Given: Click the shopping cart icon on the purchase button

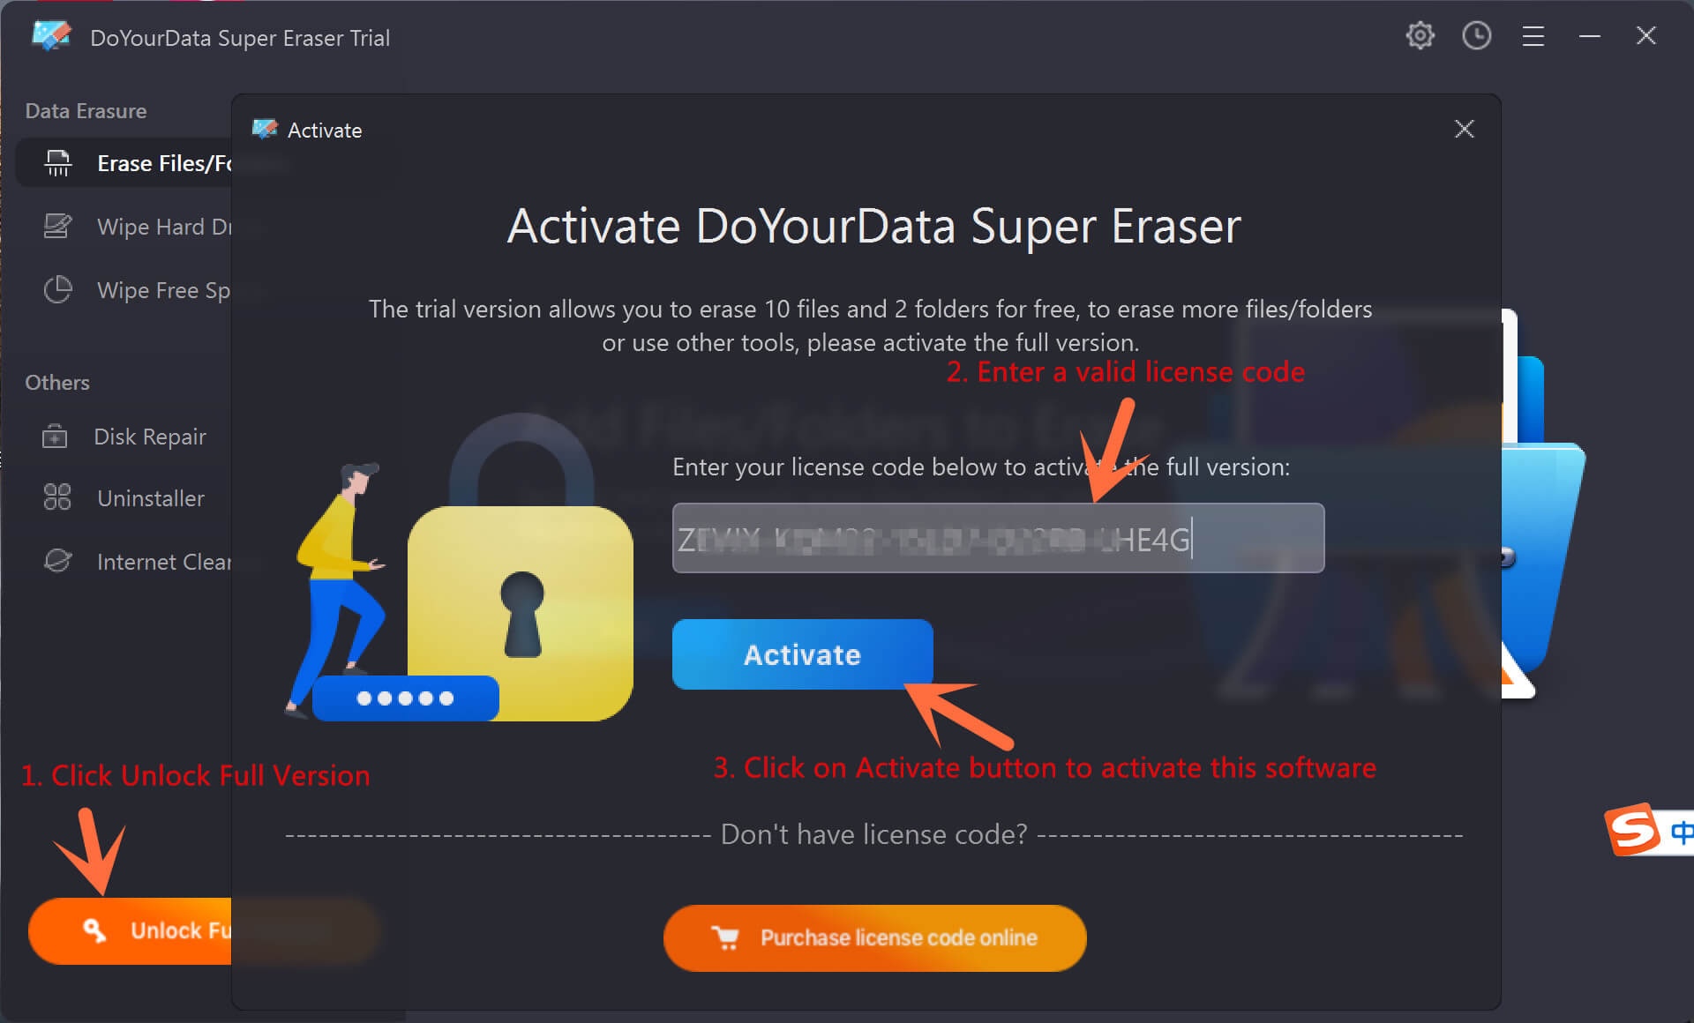Looking at the screenshot, I should 726,937.
